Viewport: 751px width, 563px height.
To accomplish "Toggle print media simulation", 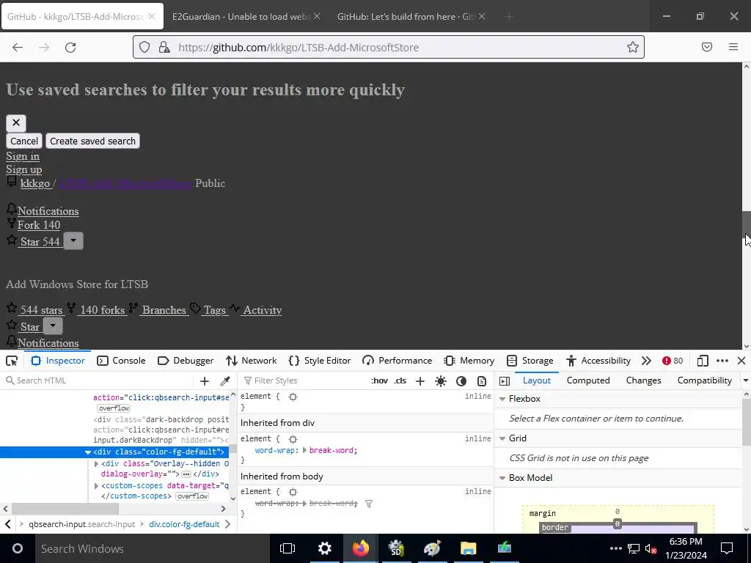I will point(482,380).
